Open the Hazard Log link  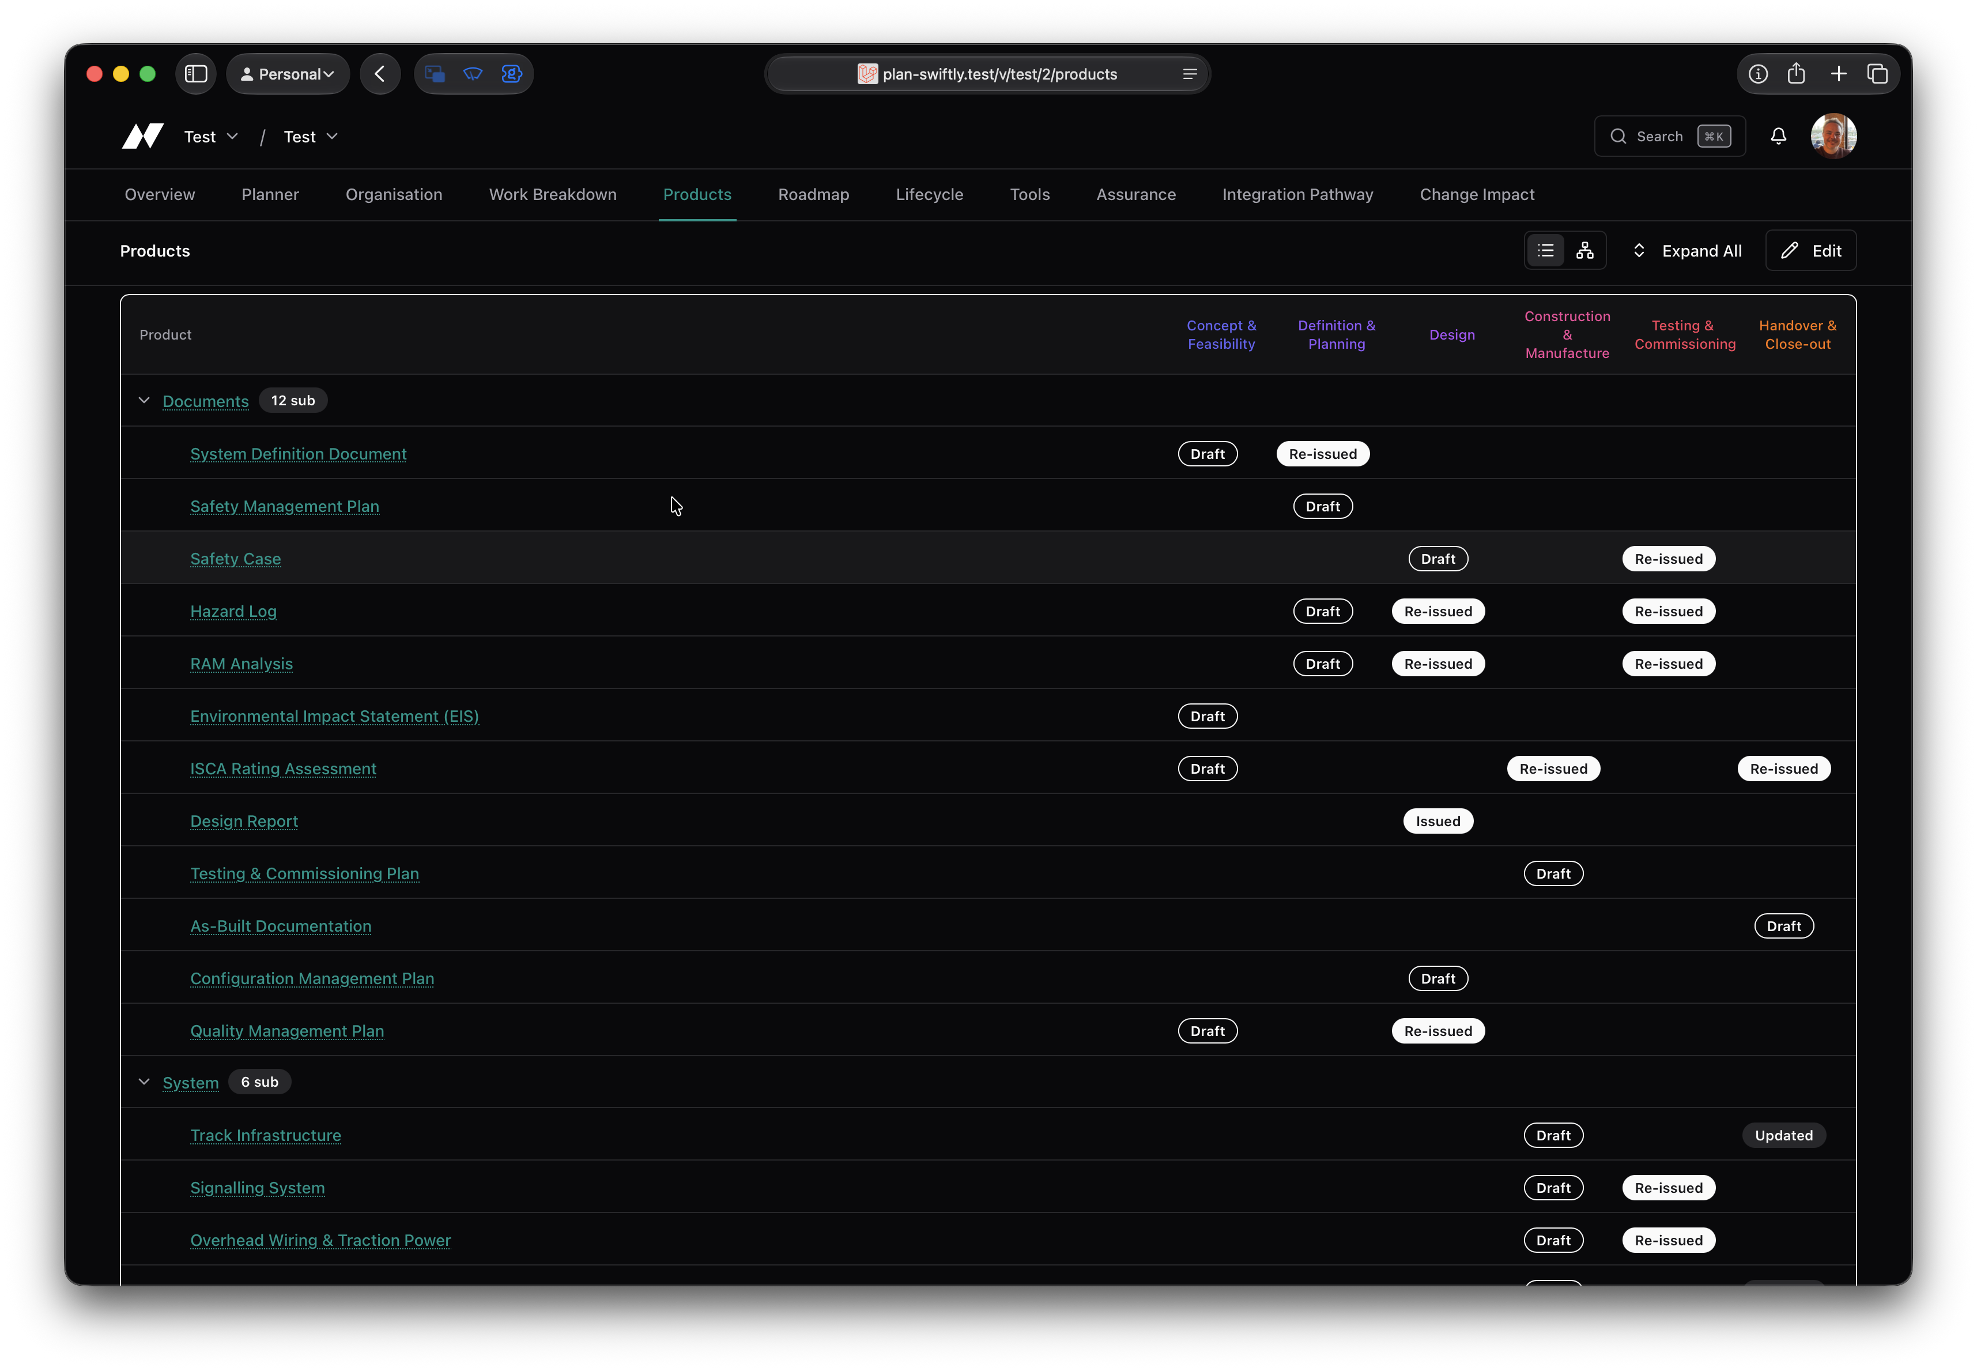point(233,611)
